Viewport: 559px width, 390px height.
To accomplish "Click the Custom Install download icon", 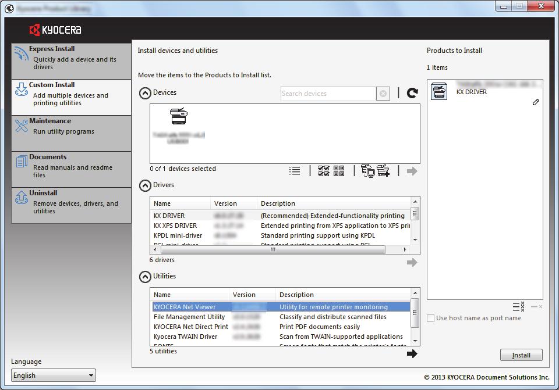I will (x=22, y=90).
